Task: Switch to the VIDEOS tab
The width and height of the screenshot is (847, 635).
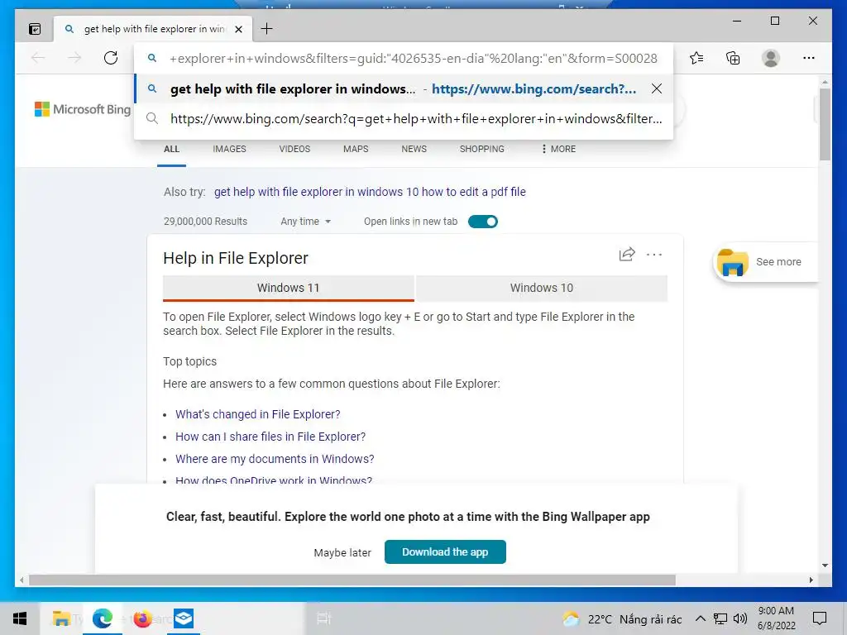Action: click(294, 149)
